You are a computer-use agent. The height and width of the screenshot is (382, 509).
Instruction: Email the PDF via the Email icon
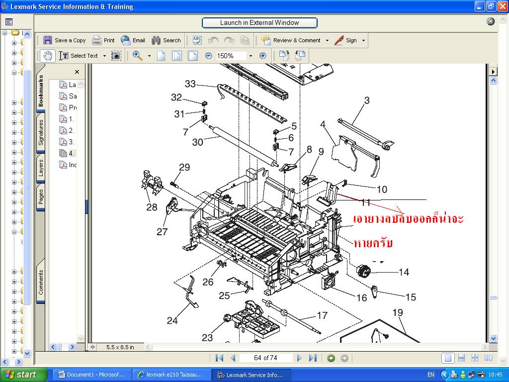(x=125, y=40)
